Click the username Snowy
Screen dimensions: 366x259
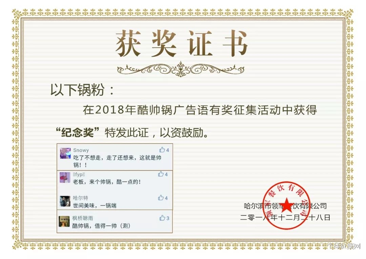[81, 150]
